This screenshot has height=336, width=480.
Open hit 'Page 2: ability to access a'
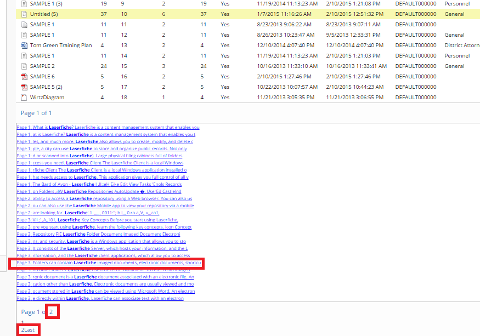(104, 198)
